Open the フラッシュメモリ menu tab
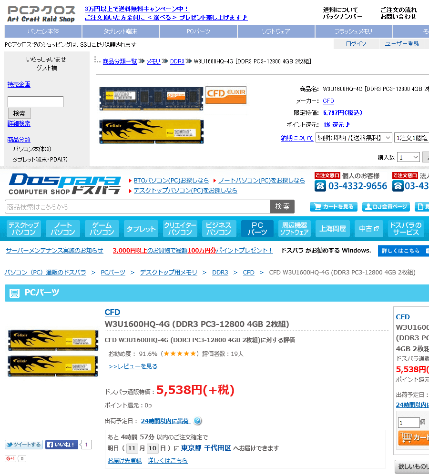The image size is (429, 476). (x=354, y=31)
